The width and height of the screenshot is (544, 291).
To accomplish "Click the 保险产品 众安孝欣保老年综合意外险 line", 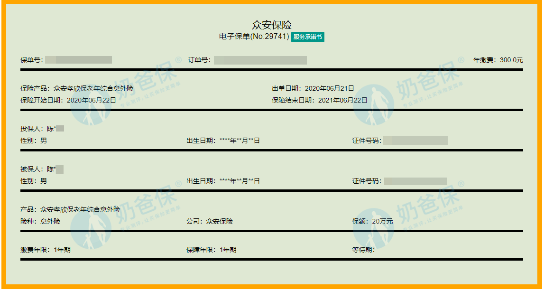I will pyautogui.click(x=77, y=88).
